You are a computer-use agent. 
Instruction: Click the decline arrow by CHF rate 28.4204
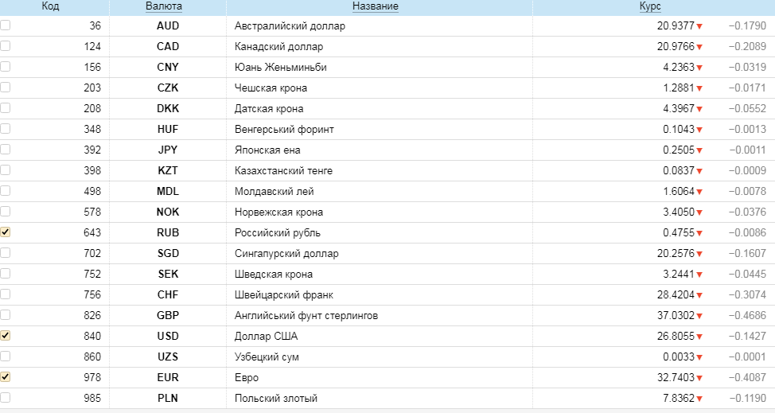point(699,295)
